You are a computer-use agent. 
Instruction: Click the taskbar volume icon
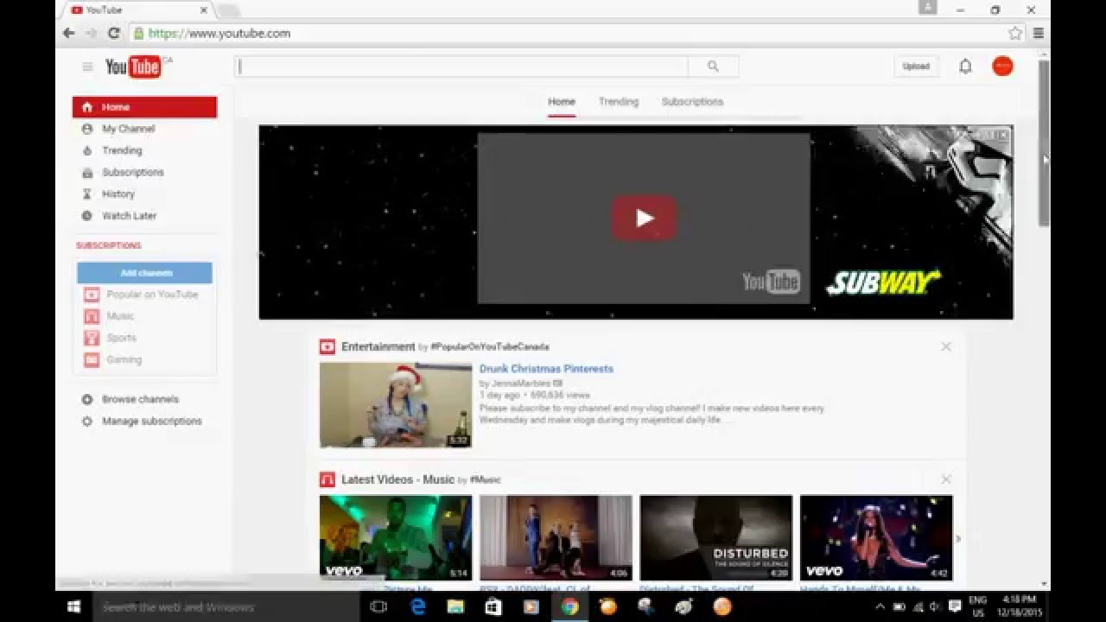point(935,606)
